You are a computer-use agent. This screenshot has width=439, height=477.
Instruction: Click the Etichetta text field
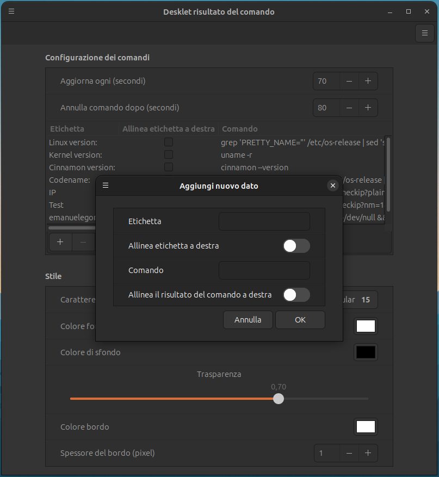[264, 221]
